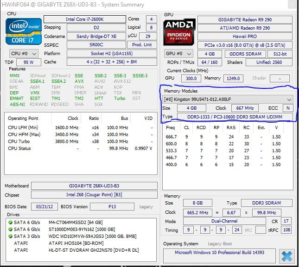Click the Turbo feature flag
299x267 pixels.
pyautogui.click(x=120, y=99)
